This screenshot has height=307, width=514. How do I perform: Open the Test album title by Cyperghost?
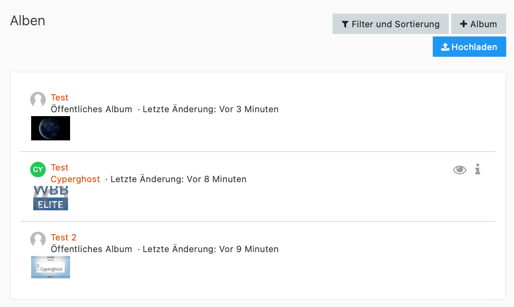point(59,168)
